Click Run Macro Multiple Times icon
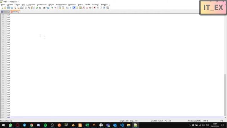The width and height of the screenshot is (227, 128). click(x=104, y=8)
